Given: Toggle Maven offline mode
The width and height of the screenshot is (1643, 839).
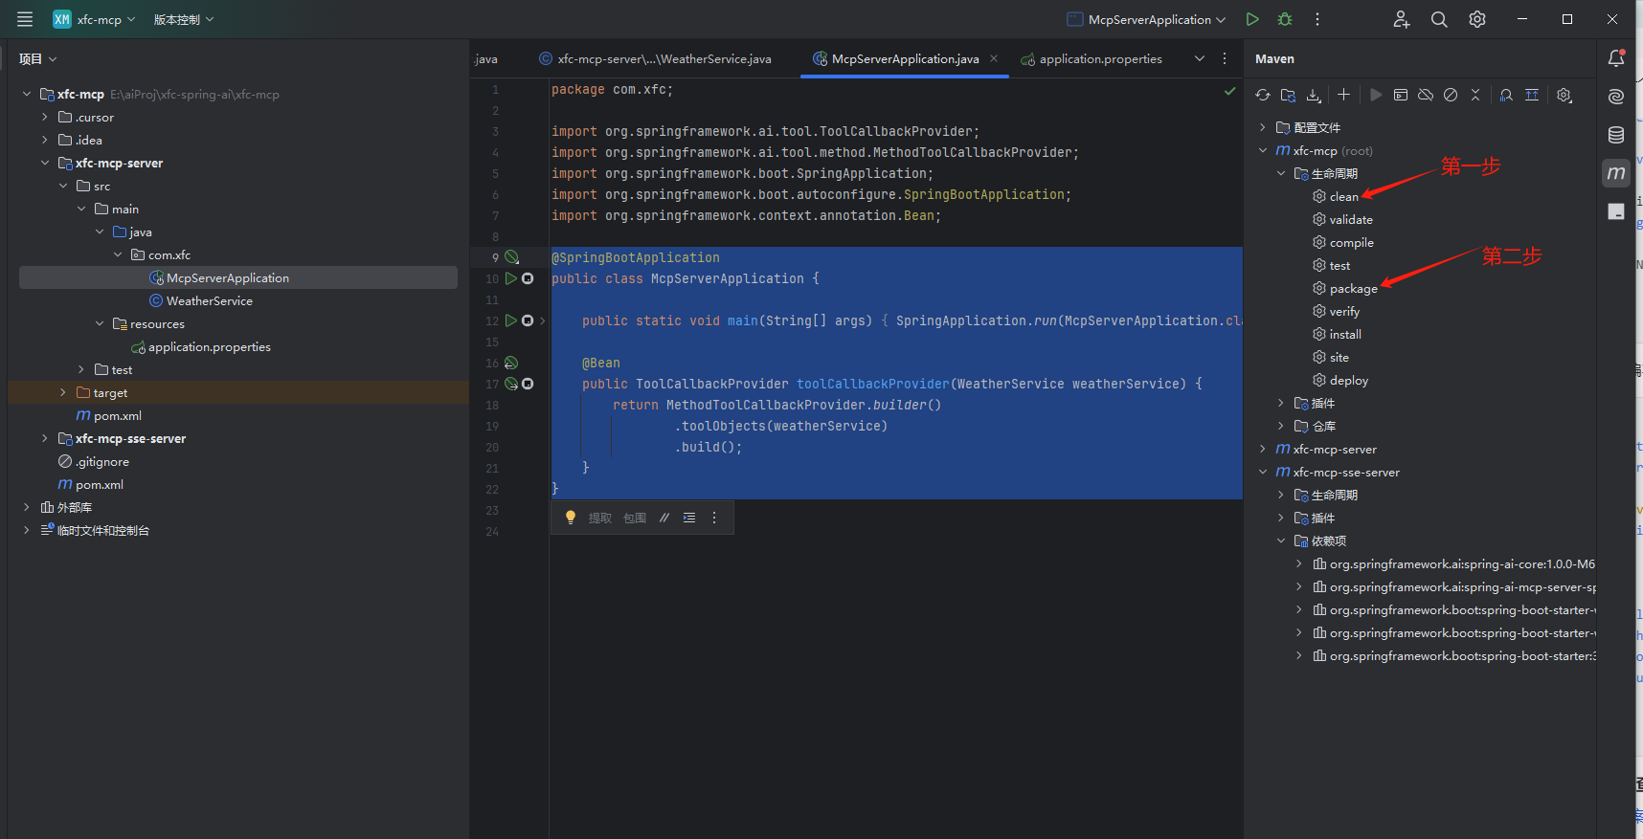Looking at the screenshot, I should pos(1426,95).
